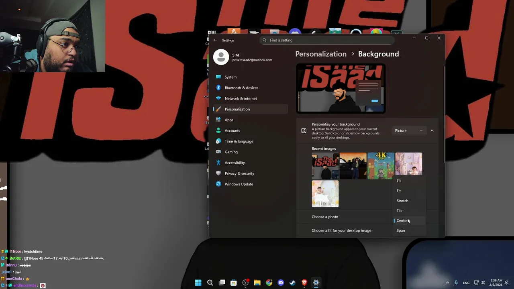Click the Find a setting search box
Image resolution: width=514 pixels, height=289 pixels.
pos(327,40)
